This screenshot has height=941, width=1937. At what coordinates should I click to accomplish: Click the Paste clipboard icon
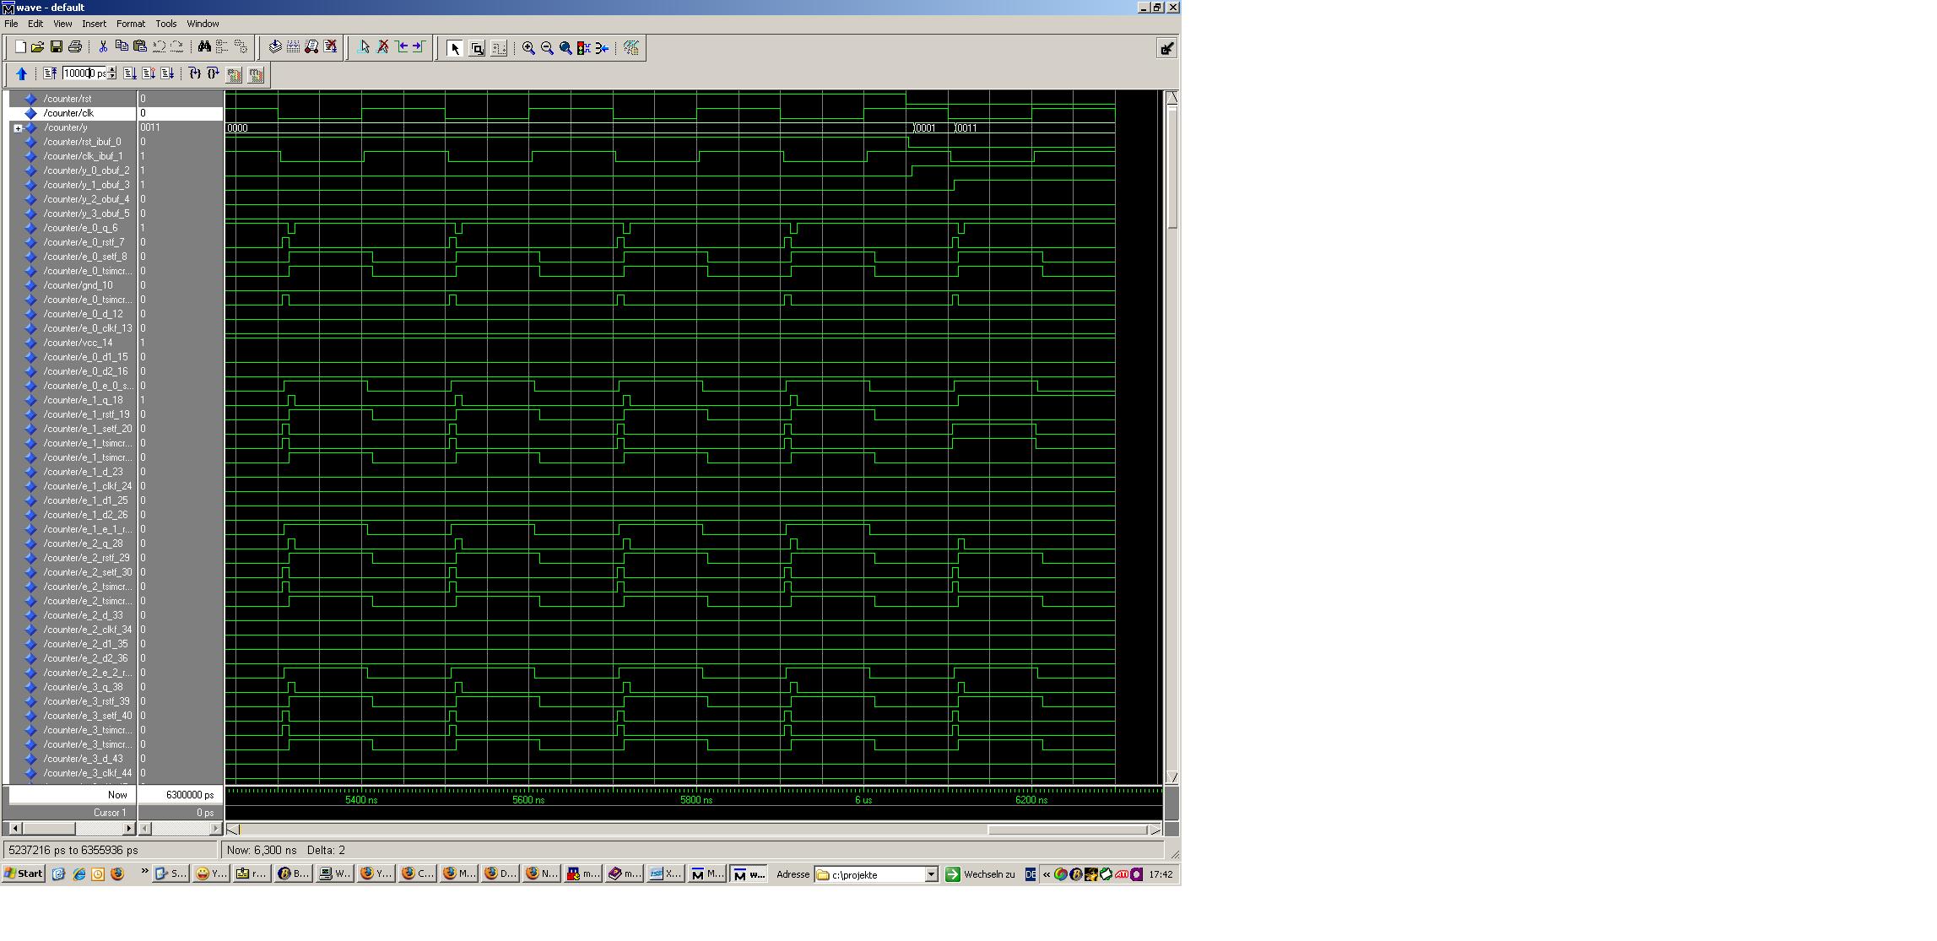[x=140, y=47]
